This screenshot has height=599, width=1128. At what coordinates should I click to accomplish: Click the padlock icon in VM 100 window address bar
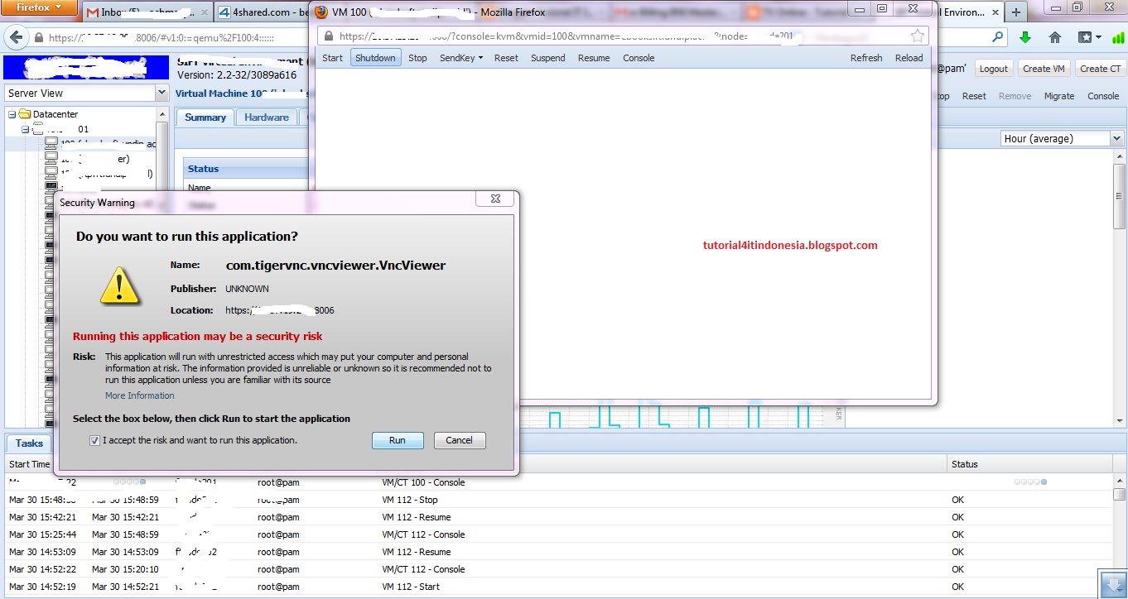click(x=329, y=36)
